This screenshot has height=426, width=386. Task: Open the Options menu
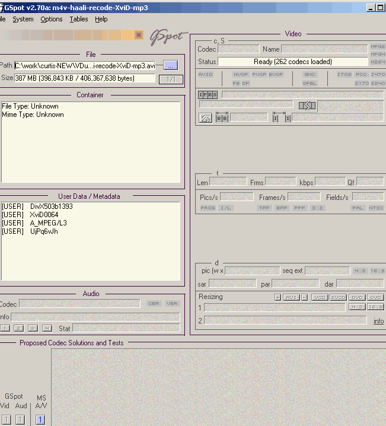pos(52,20)
